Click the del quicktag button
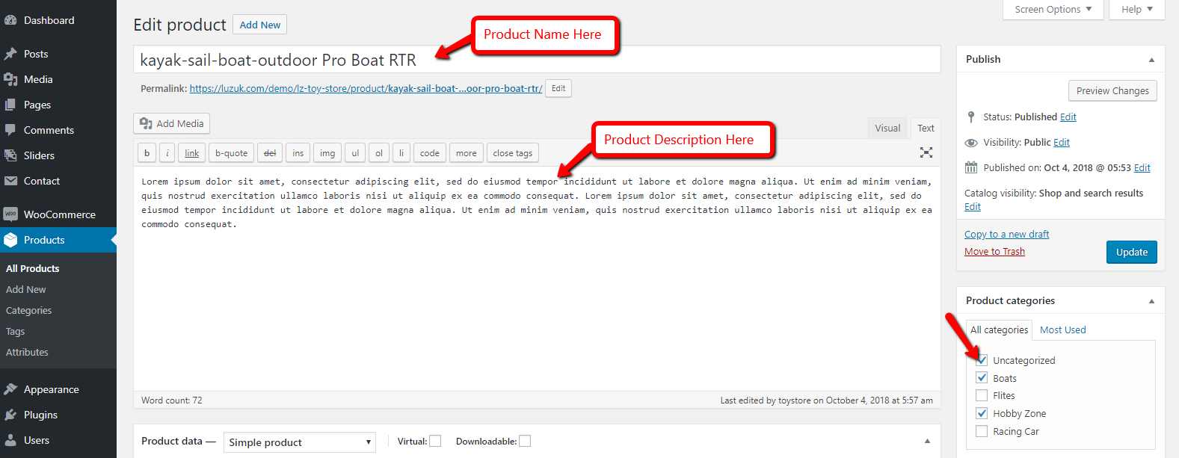The height and width of the screenshot is (458, 1179). point(270,152)
